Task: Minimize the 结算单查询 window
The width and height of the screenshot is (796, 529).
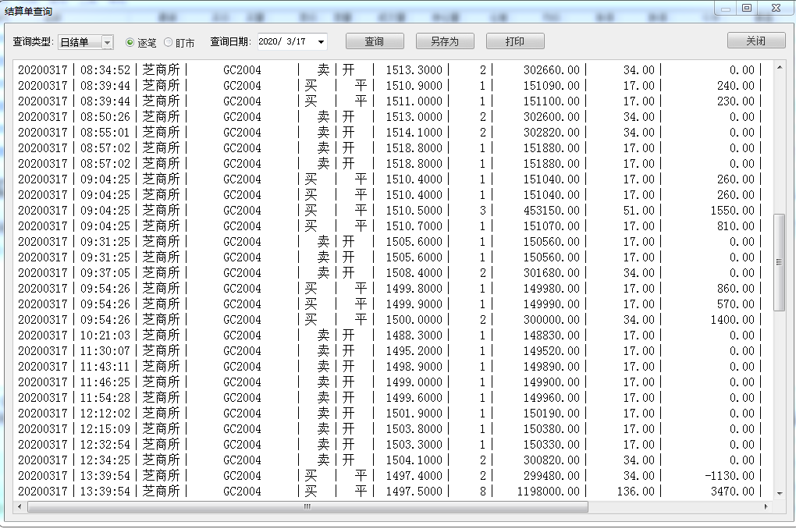Action: [726, 8]
